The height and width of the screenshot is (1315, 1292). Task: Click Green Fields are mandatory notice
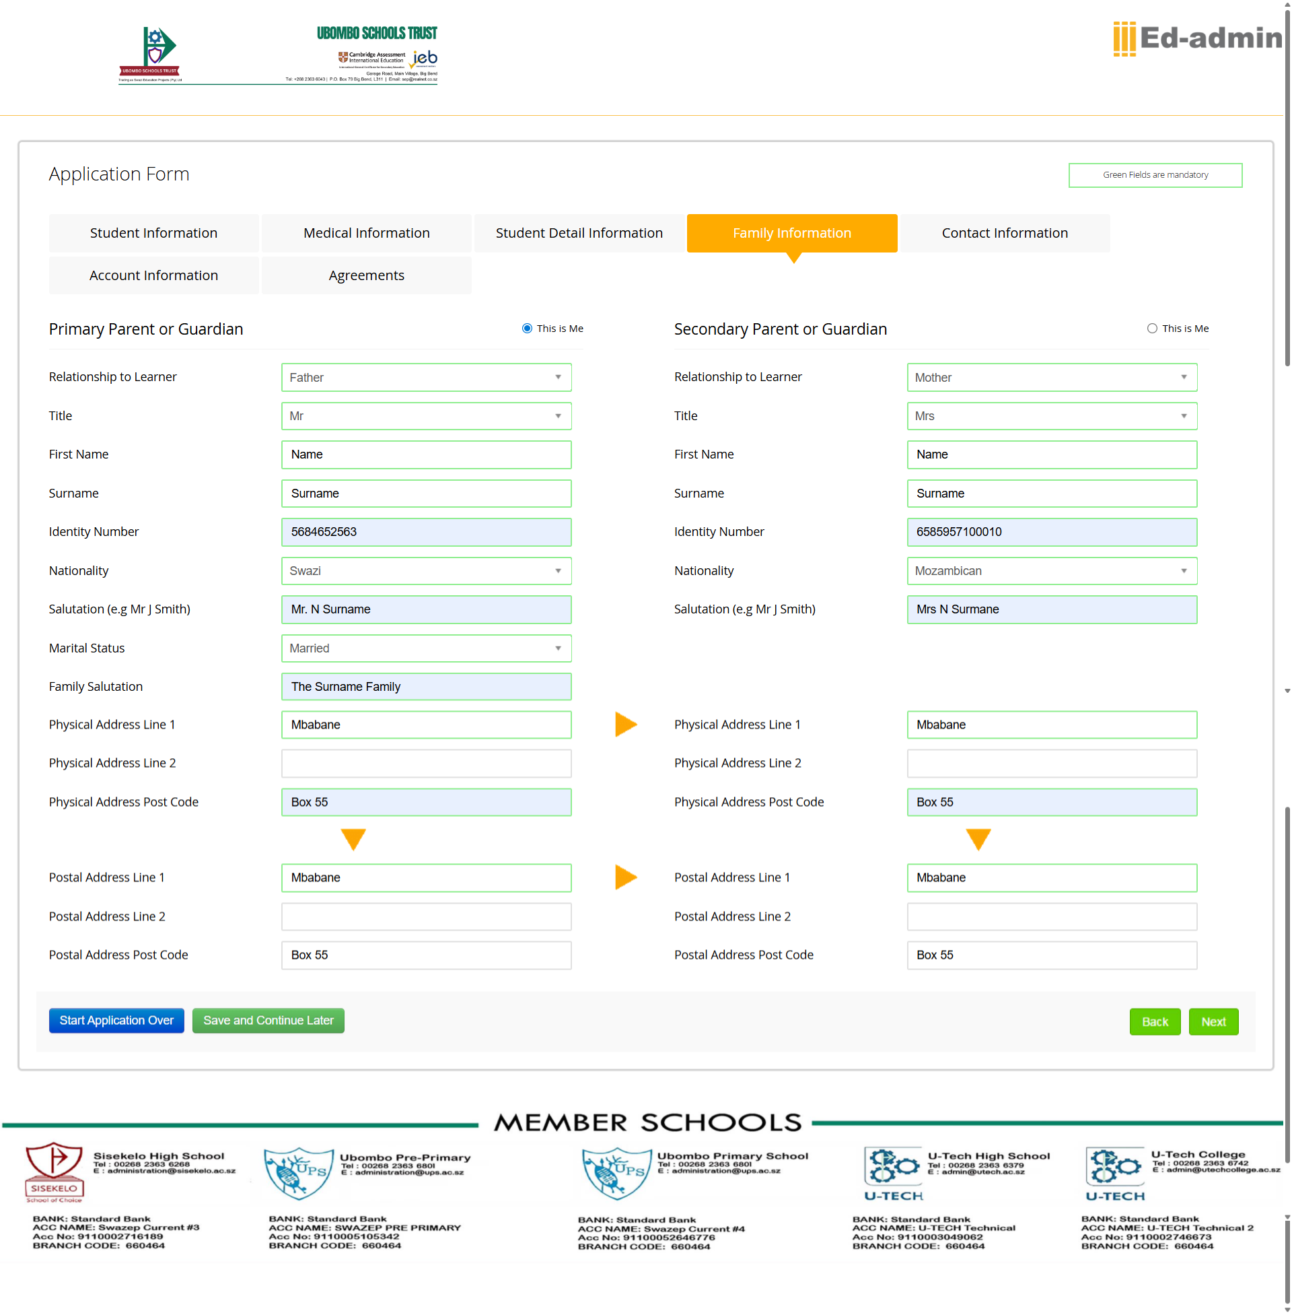click(1155, 175)
